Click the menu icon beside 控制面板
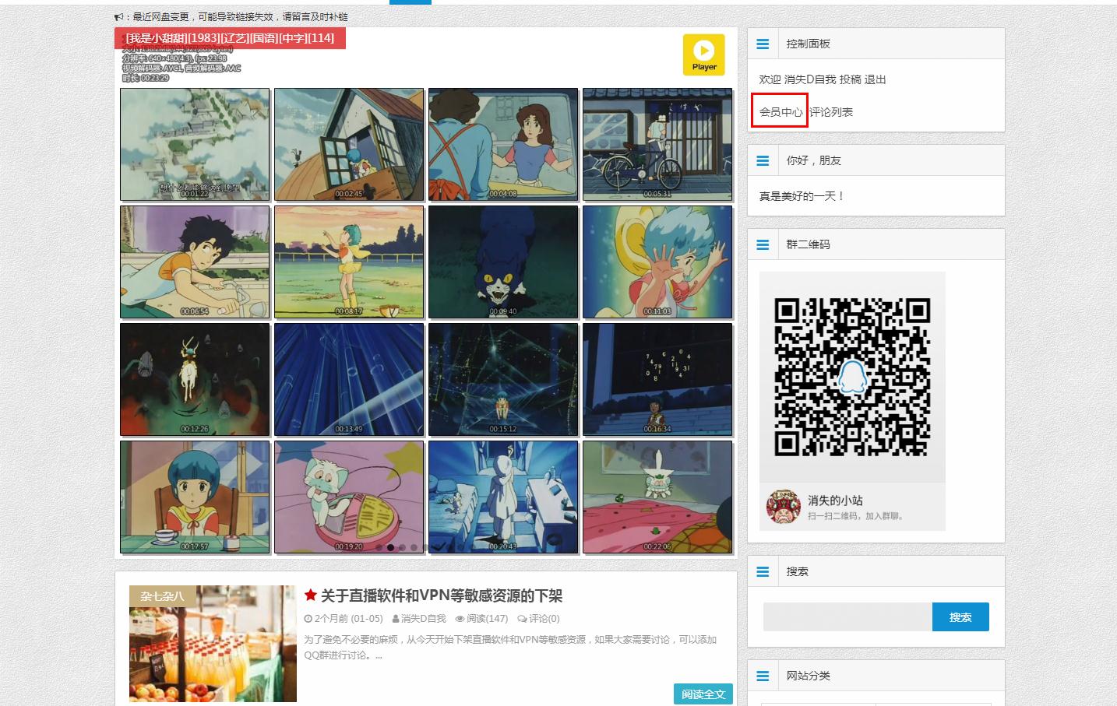This screenshot has height=706, width=1117. [763, 44]
